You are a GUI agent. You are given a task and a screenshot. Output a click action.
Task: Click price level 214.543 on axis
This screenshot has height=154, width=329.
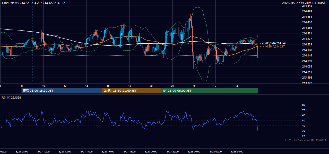(307, 6)
